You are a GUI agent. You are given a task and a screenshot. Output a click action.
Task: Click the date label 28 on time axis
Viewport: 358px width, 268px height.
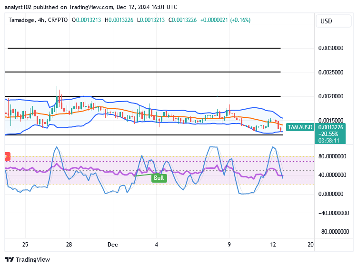(x=69, y=245)
